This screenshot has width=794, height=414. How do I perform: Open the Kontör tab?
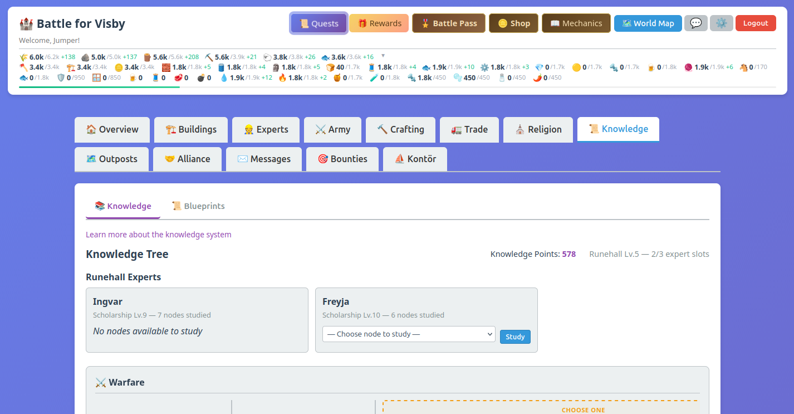pyautogui.click(x=415, y=159)
